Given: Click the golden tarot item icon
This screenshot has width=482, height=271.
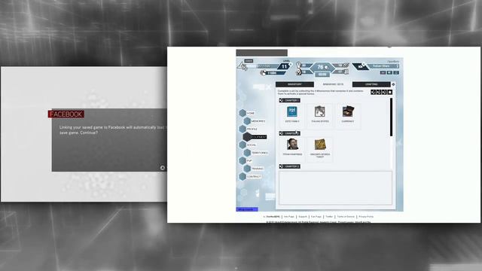Looking at the screenshot, I should pyautogui.click(x=320, y=145).
